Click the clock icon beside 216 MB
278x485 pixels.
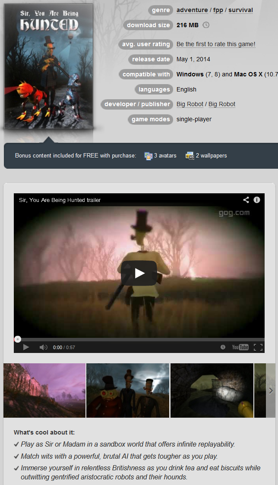(x=206, y=25)
